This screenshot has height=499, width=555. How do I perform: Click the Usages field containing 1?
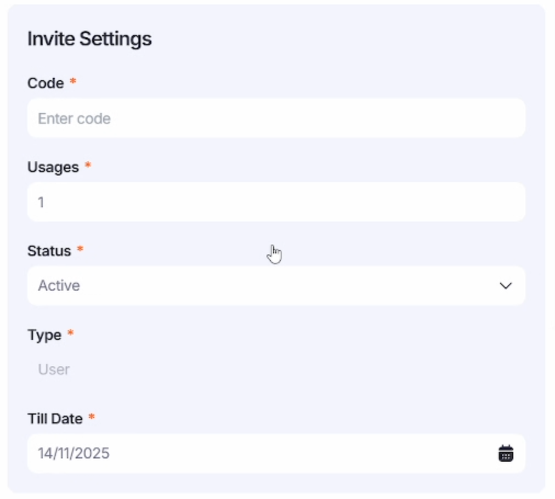(276, 202)
